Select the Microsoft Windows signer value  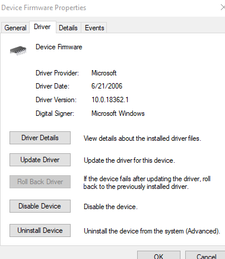118,113
